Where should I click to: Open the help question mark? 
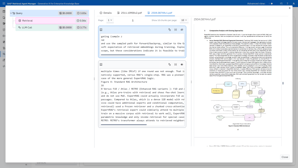click(x=287, y=3)
